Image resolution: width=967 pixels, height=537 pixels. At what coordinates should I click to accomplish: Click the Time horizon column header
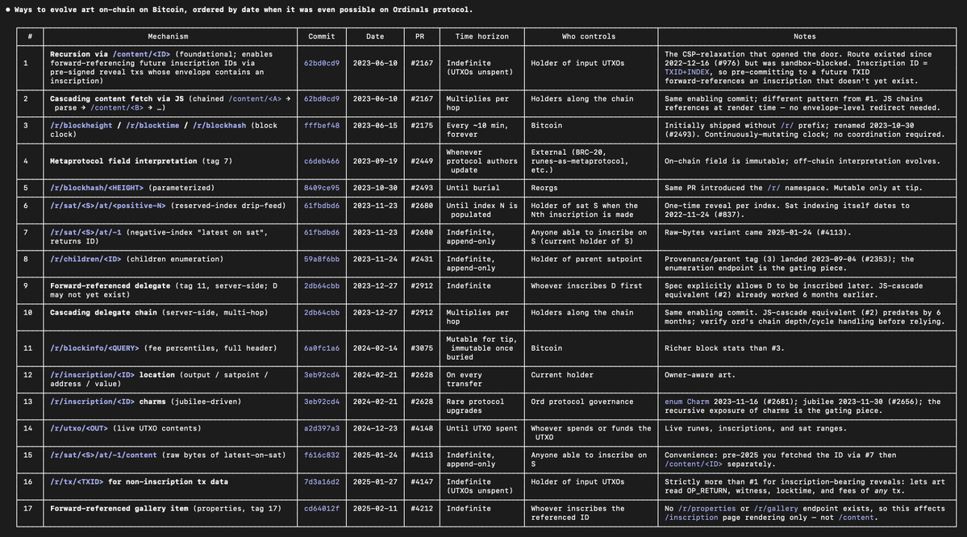click(481, 36)
